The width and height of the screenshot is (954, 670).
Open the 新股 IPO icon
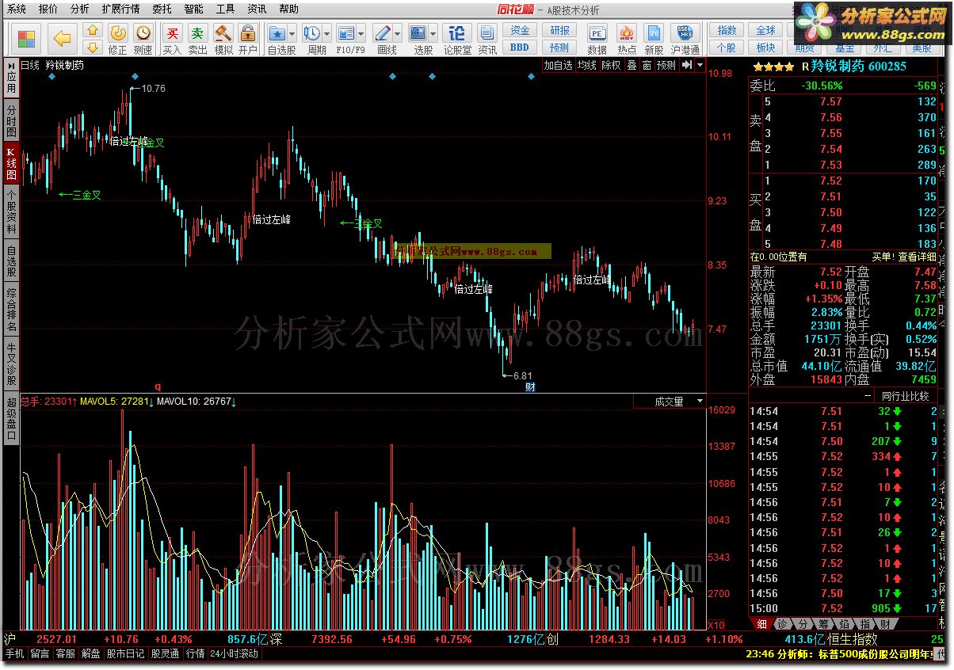tap(654, 39)
